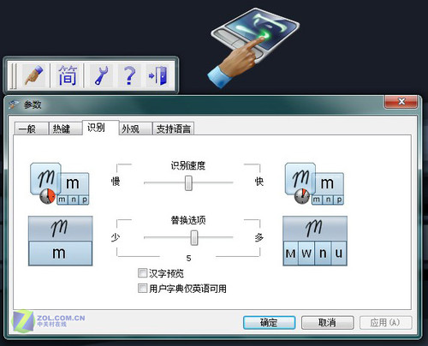Click the fast recognition clock illustration
Screen dimensions: 428x346
(x=314, y=184)
